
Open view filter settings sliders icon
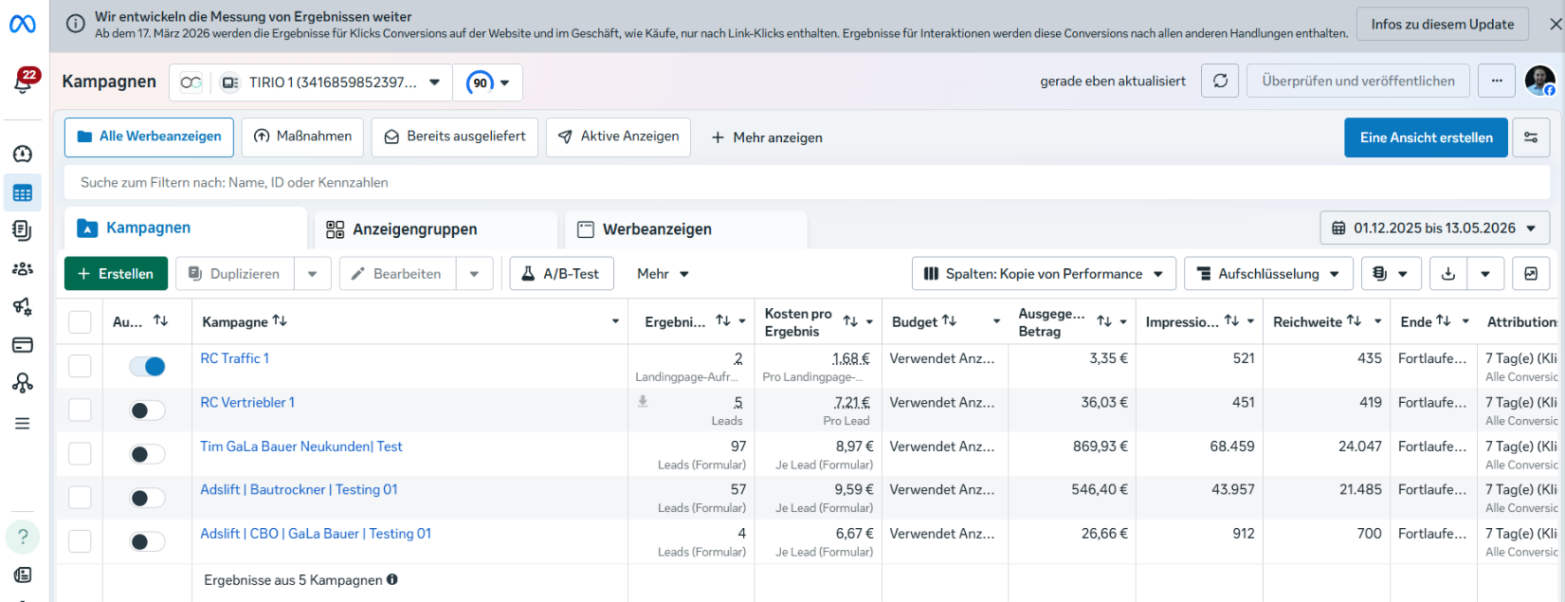[x=1531, y=137]
